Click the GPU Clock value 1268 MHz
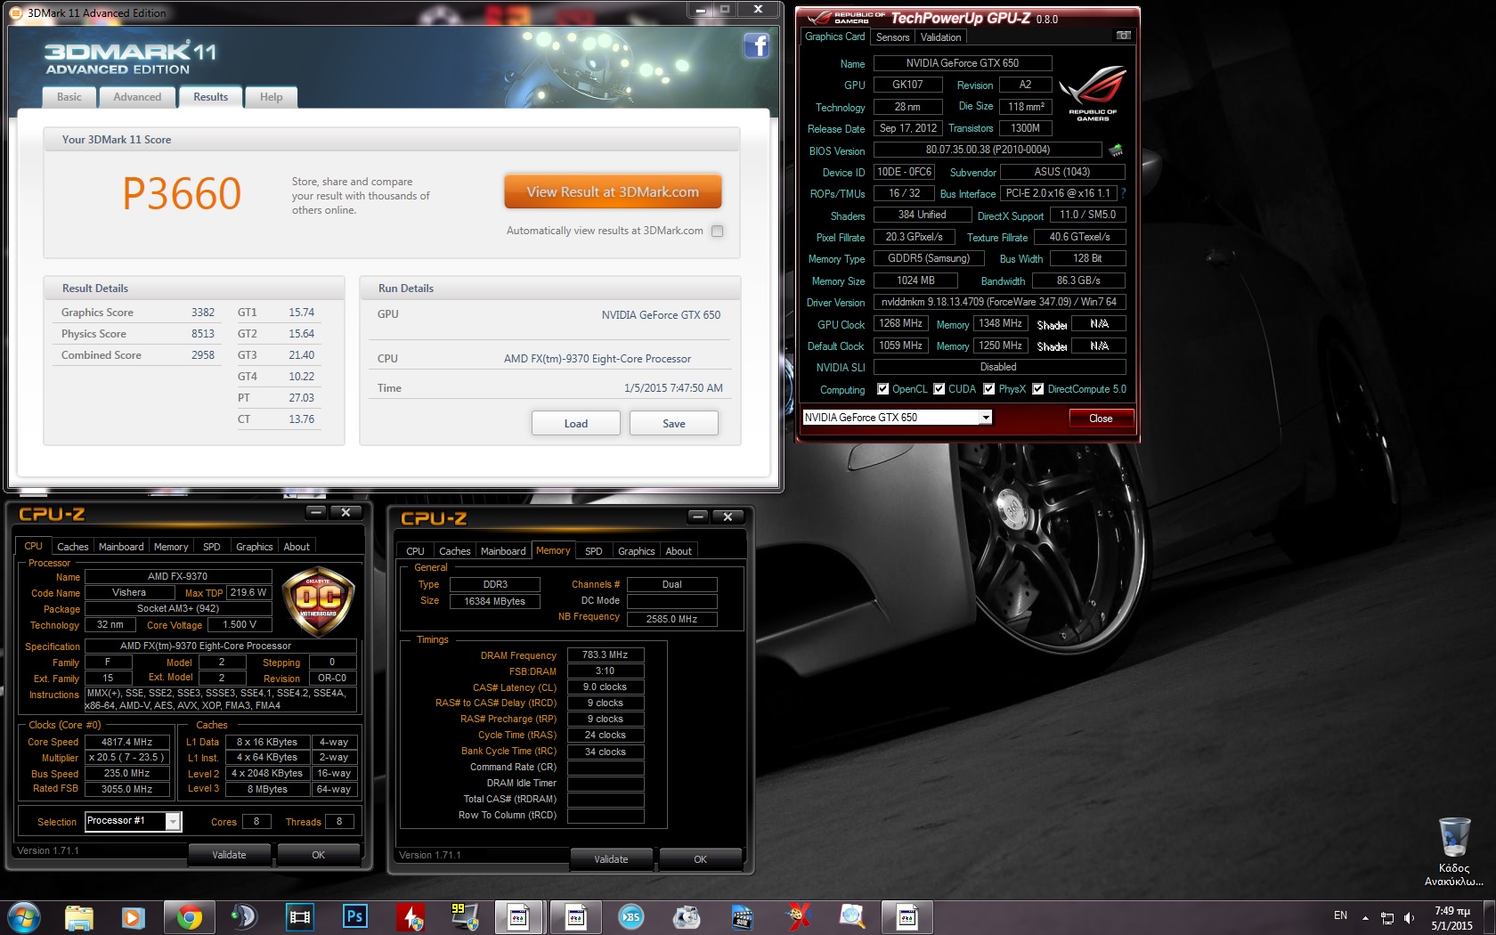 (x=901, y=323)
